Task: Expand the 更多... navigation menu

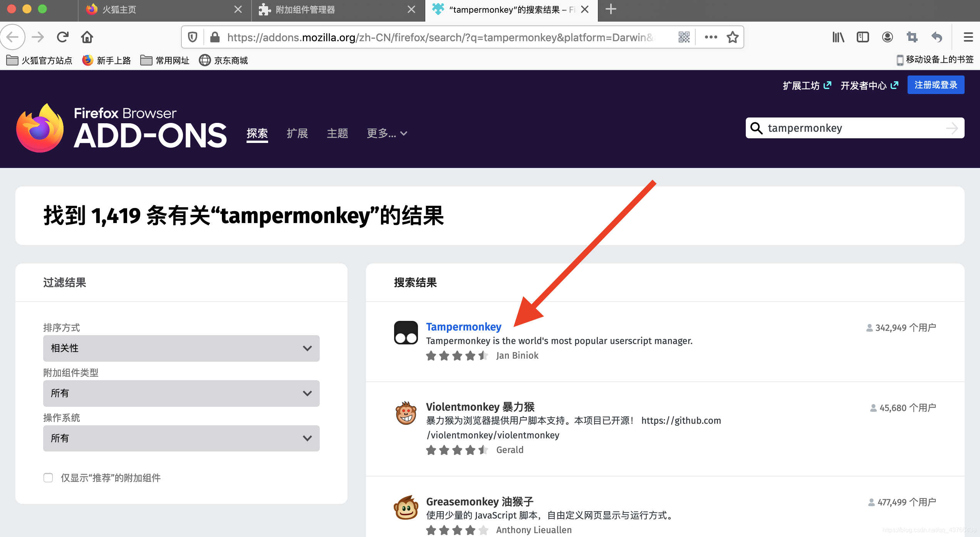Action: coord(386,133)
